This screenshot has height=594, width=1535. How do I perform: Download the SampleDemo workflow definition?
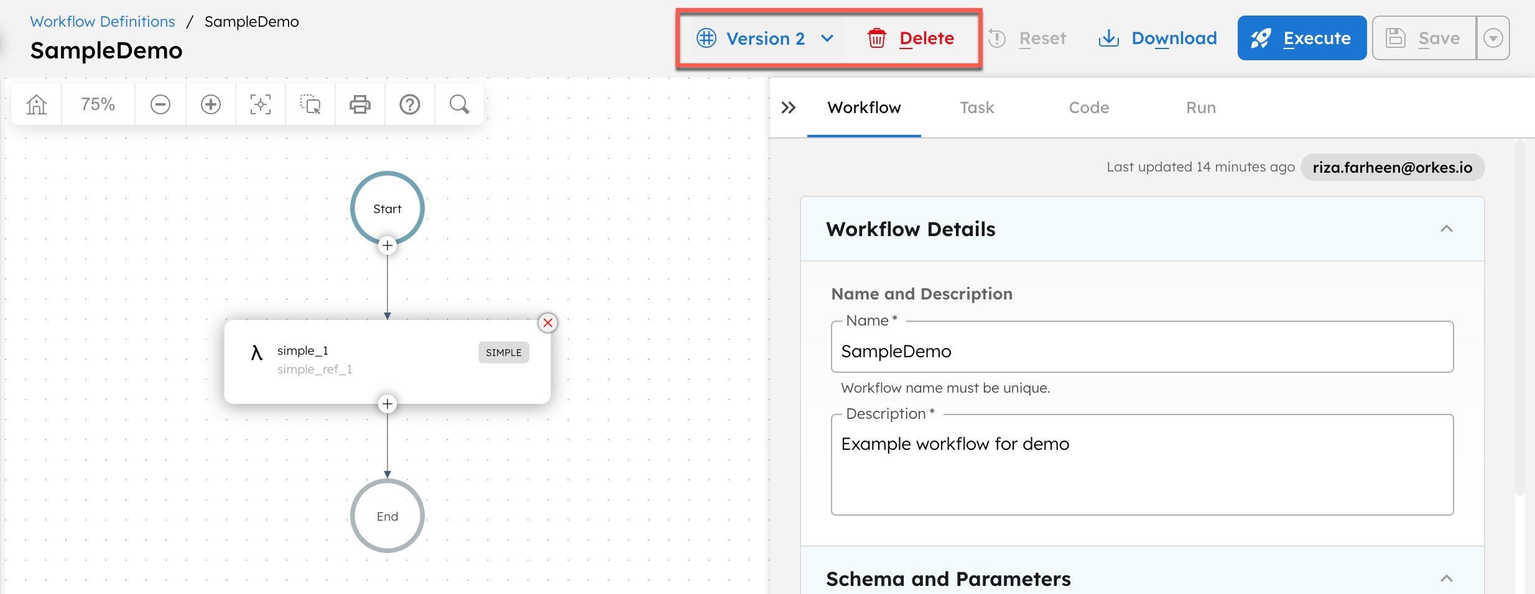1157,38
